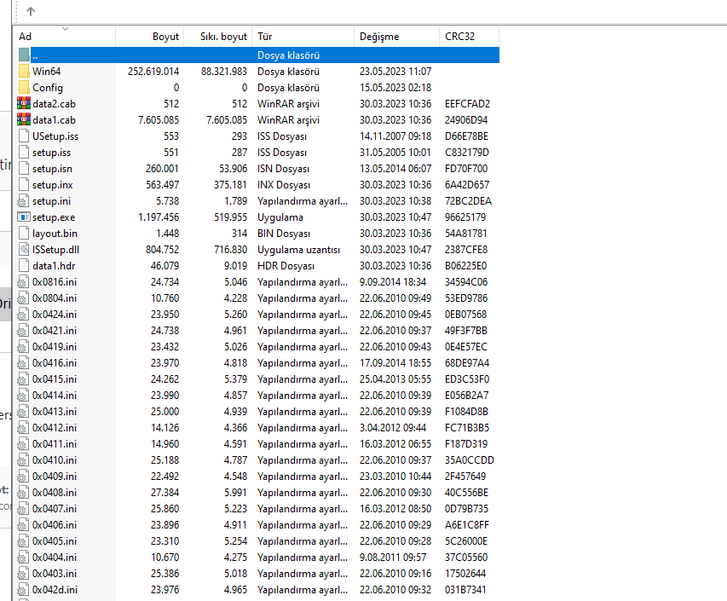Click the parent folder icon in the '..' row
Viewport: 727px width, 601px height.
pos(24,55)
